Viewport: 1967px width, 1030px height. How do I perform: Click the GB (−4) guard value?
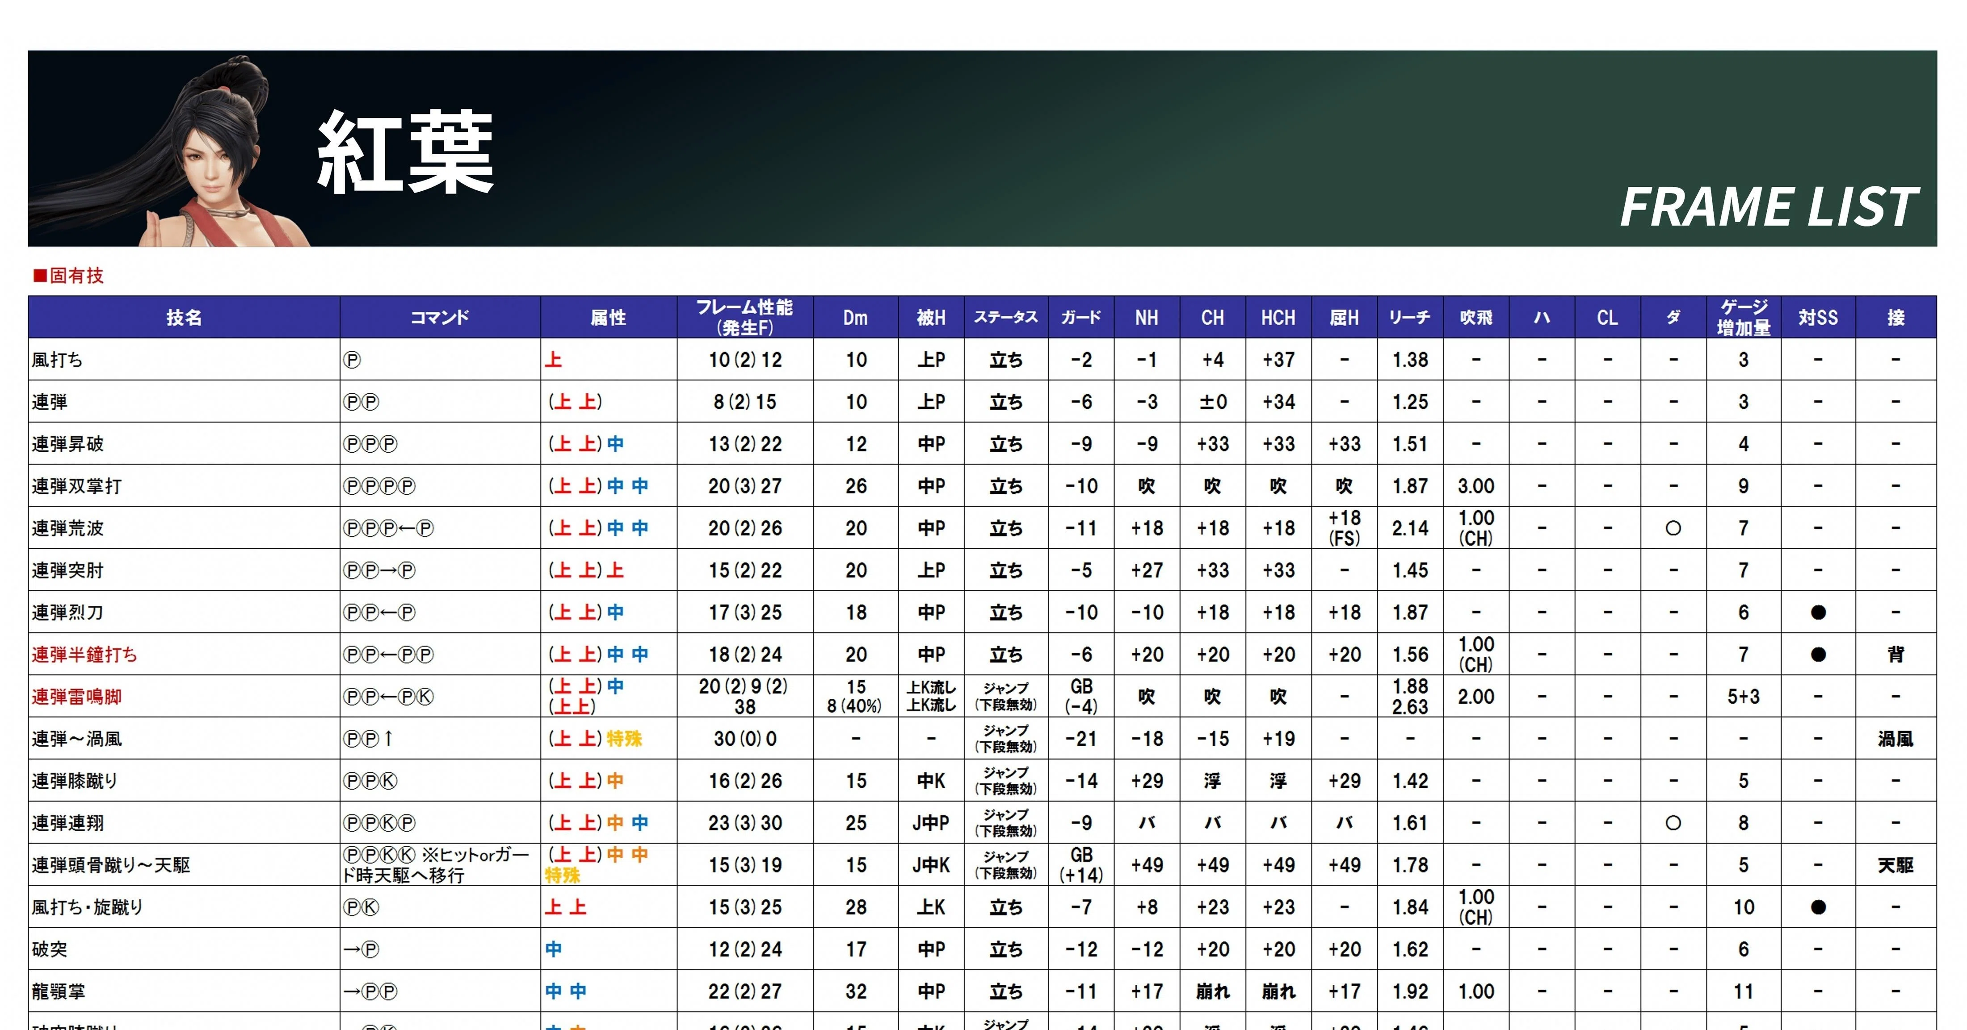tap(1081, 696)
